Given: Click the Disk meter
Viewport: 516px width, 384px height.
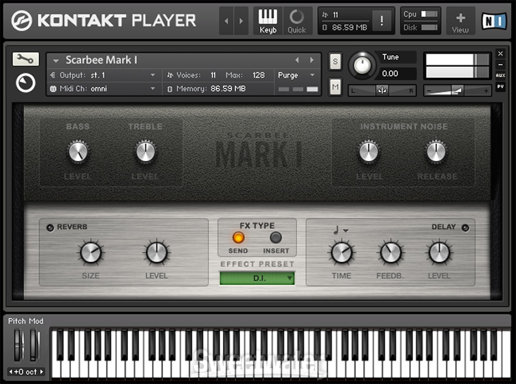Looking at the screenshot, I should point(429,28).
